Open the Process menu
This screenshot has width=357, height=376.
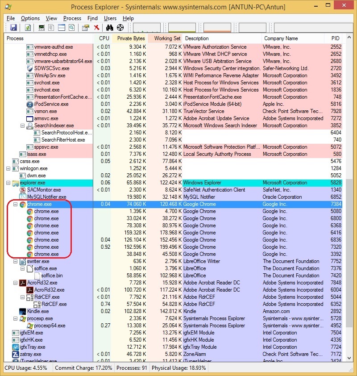71,18
